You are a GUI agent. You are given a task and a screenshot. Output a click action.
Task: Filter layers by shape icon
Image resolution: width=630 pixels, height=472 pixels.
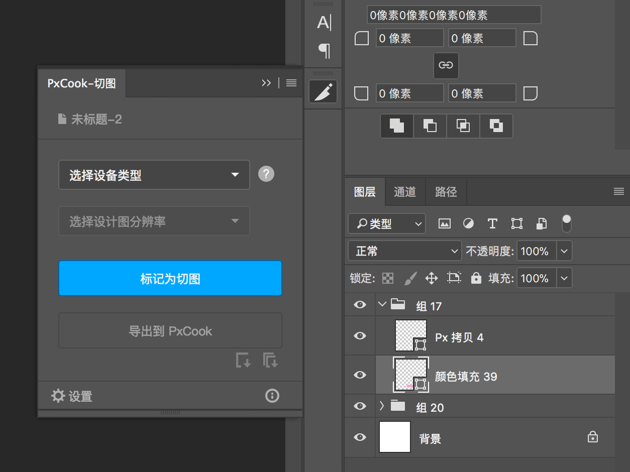tap(516, 224)
